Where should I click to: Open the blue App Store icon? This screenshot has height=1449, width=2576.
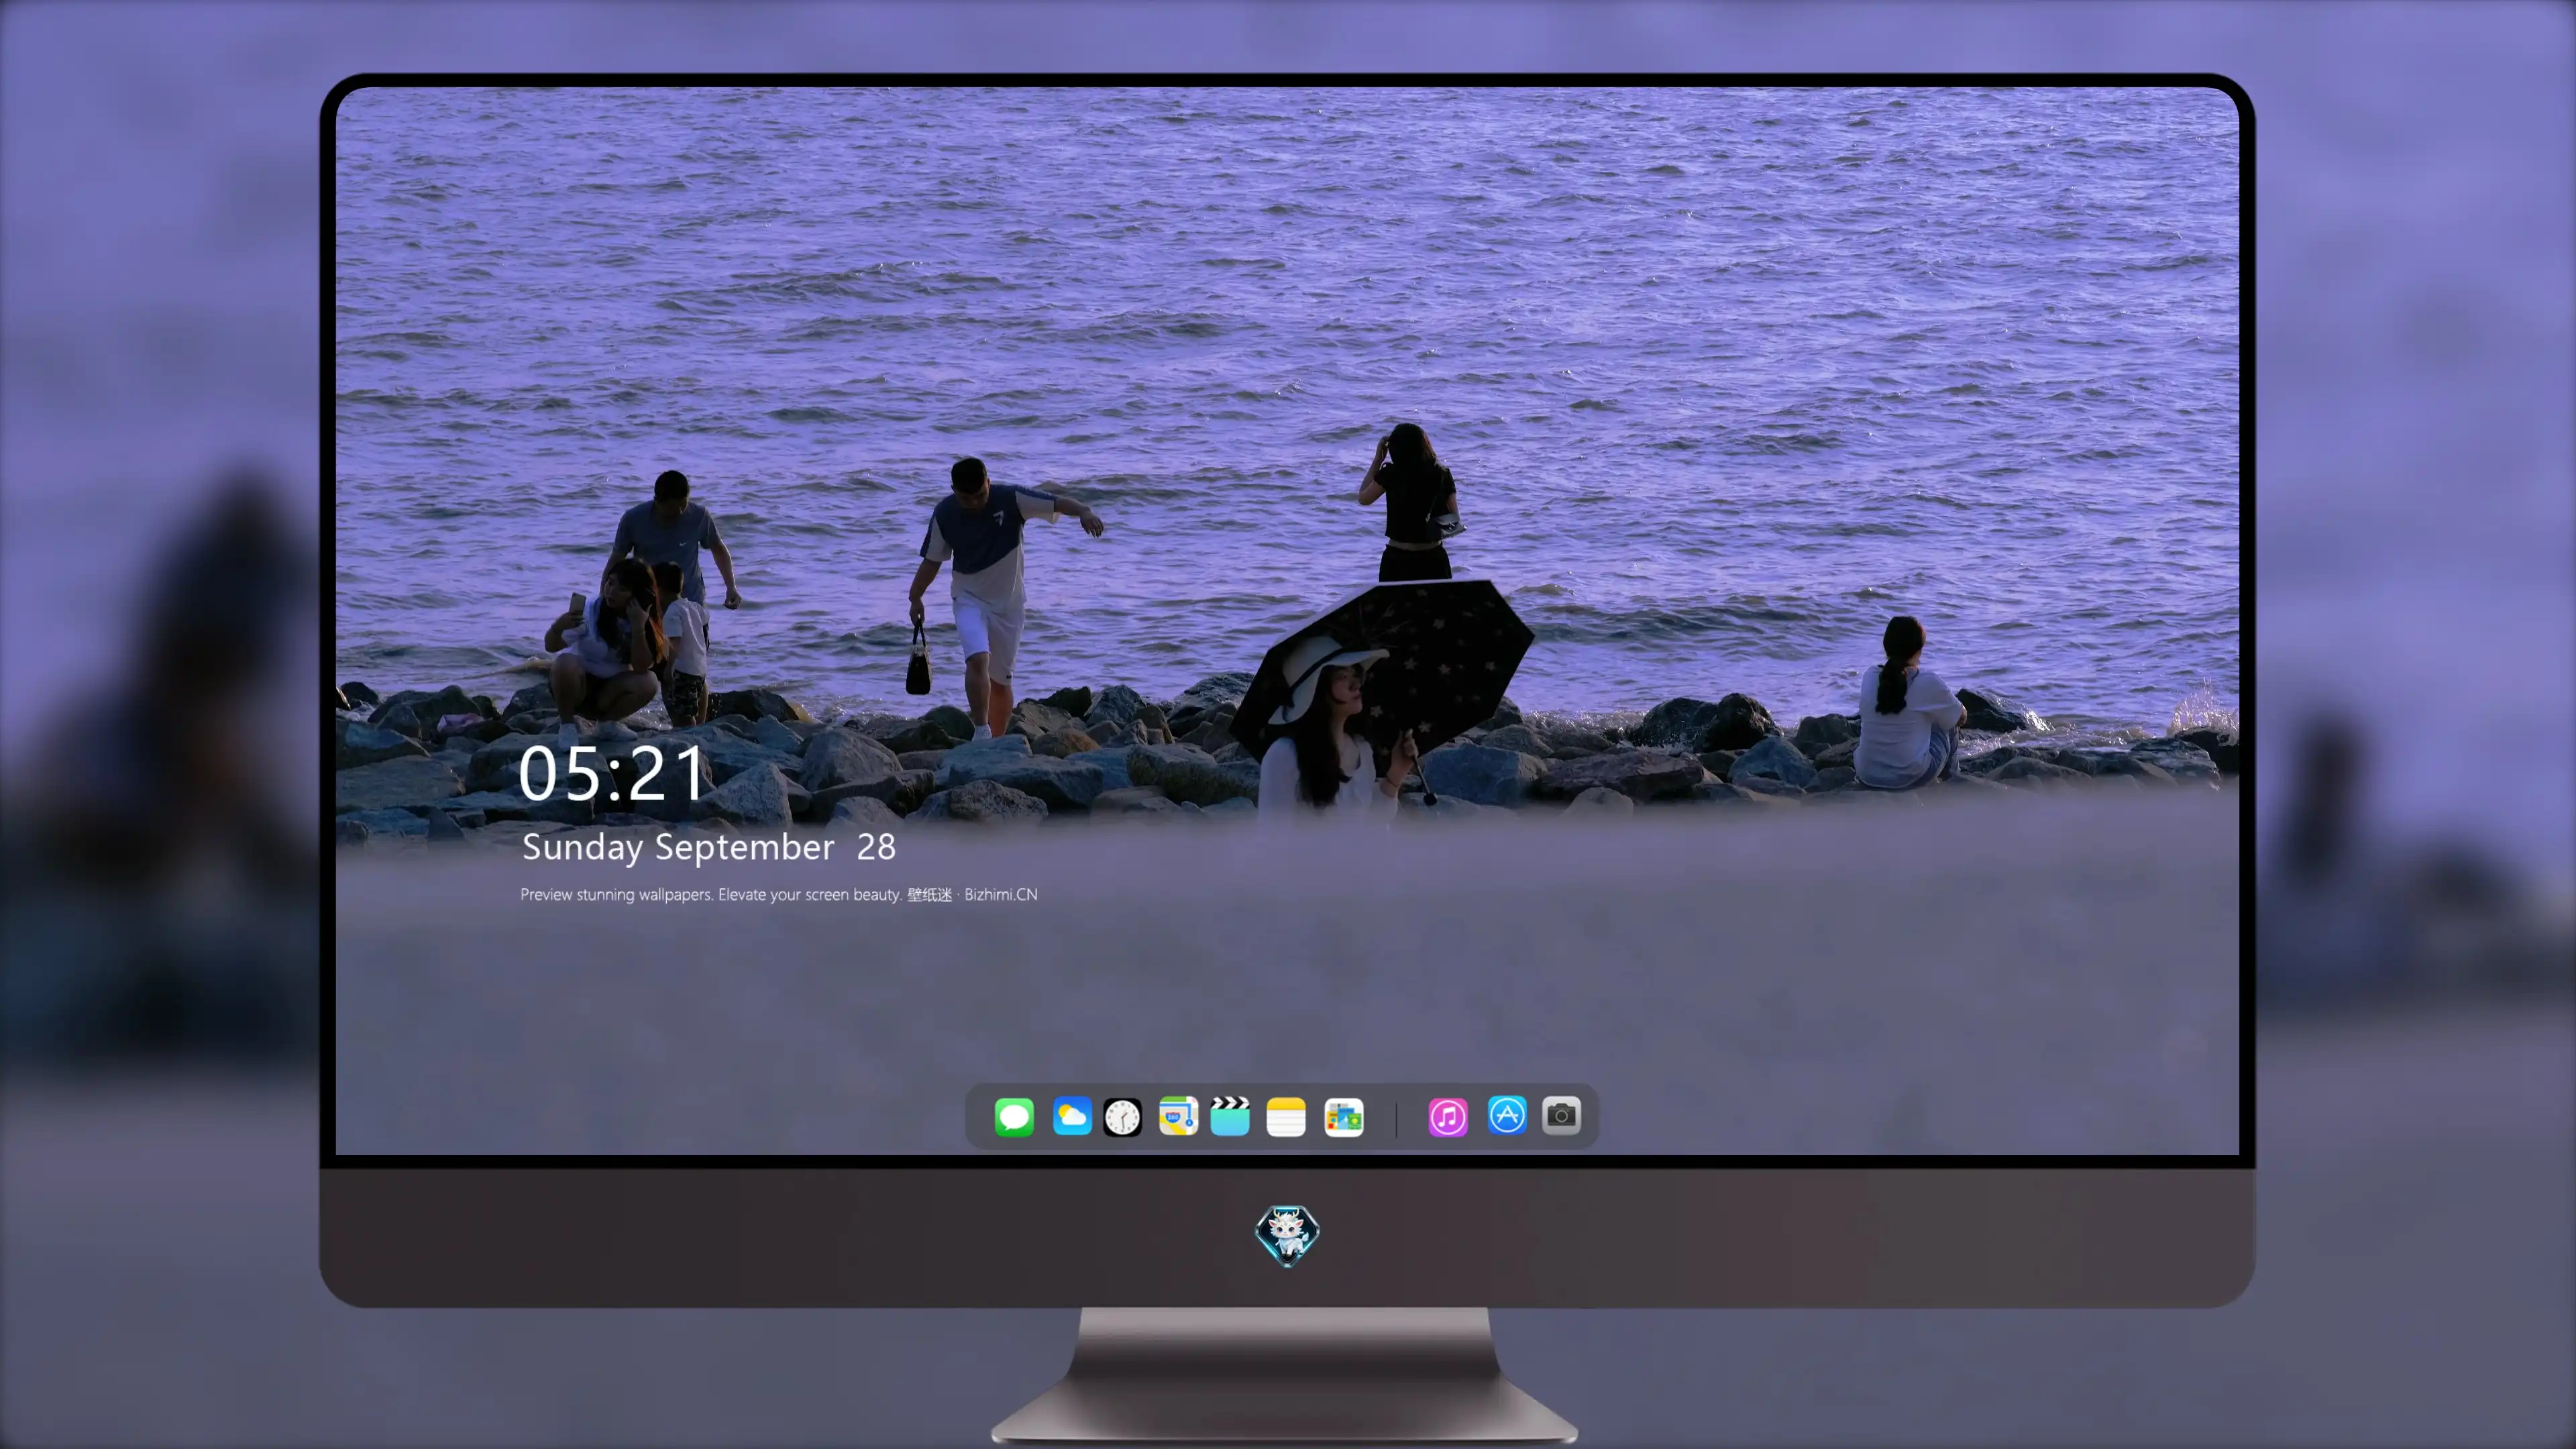coord(1507,1115)
